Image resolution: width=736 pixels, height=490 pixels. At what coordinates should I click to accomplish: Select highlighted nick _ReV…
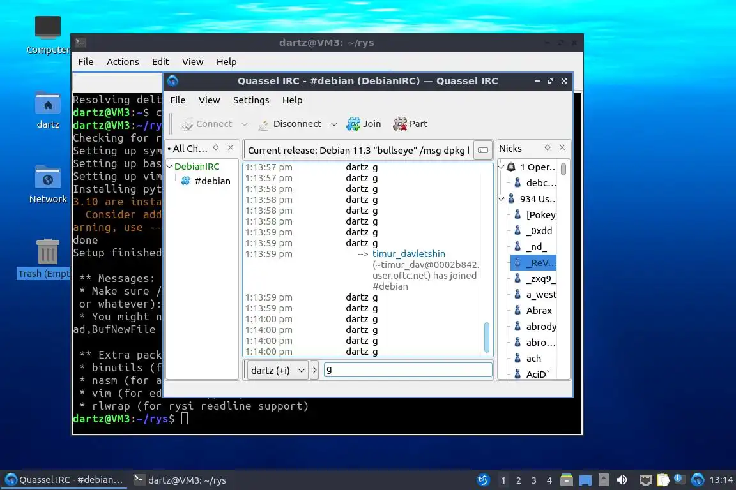533,263
